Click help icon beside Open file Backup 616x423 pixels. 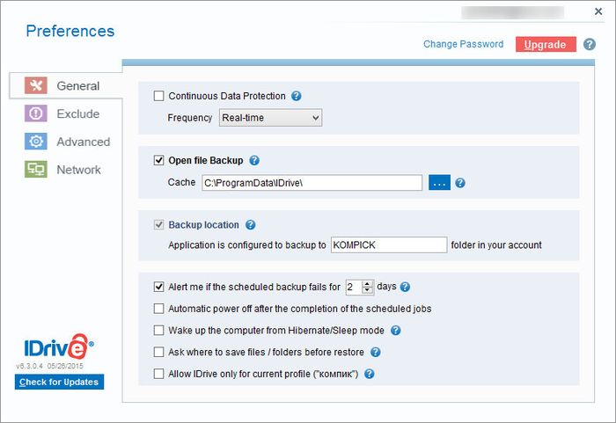[254, 160]
